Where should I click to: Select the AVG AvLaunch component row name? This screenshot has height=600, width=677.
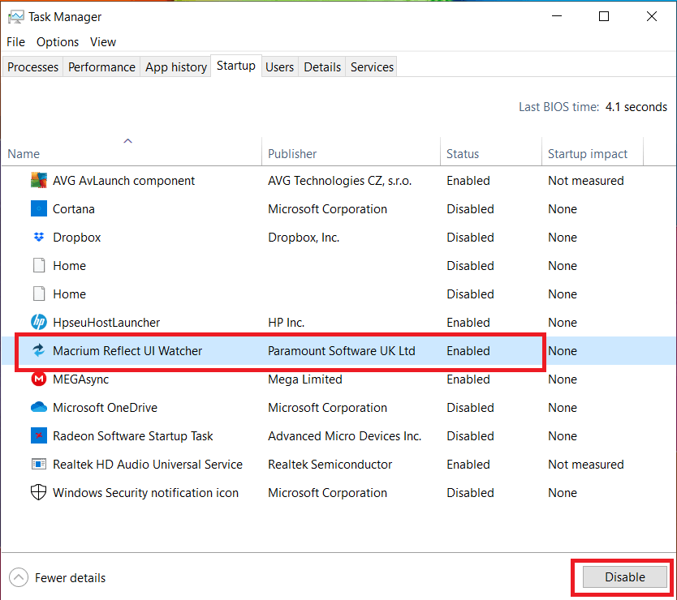pos(124,180)
